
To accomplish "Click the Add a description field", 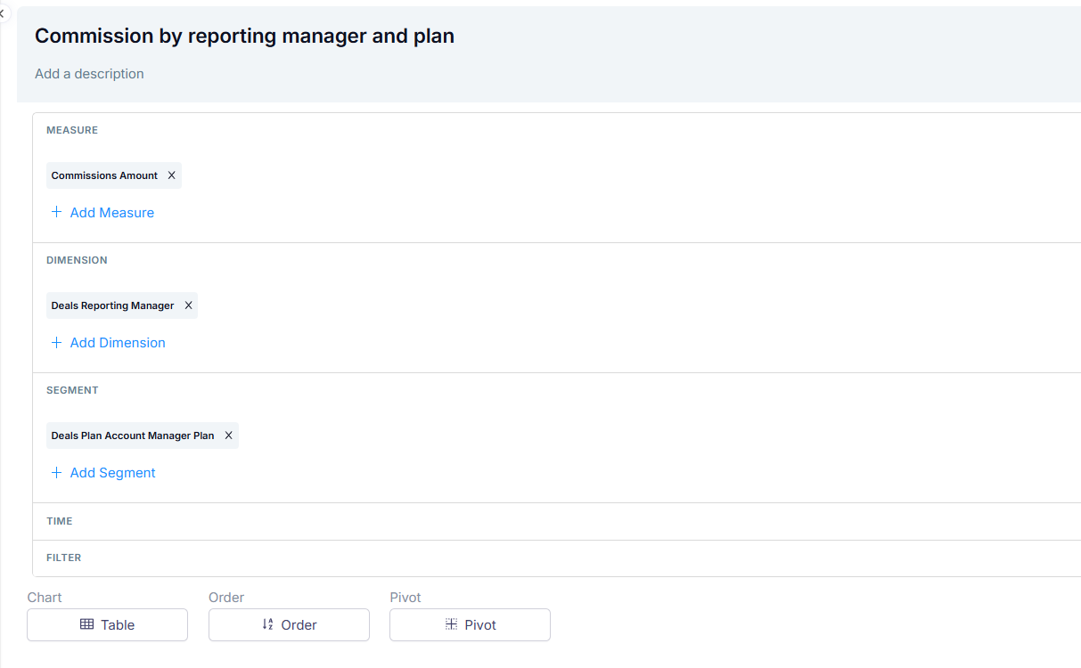I will coord(89,74).
